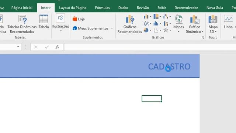Insert a surface or radar chart
Screen dimensions: 236x133
click(166, 30)
